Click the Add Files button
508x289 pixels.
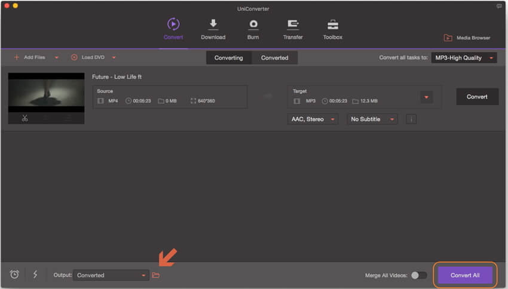(x=29, y=57)
